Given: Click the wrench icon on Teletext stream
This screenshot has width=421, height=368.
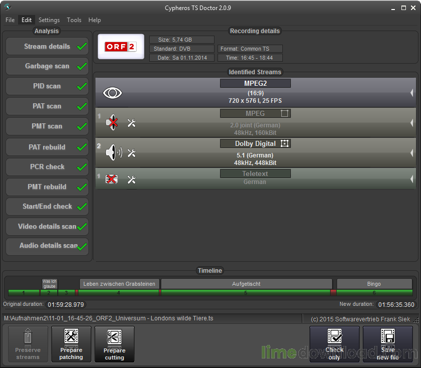Looking at the screenshot, I should click(x=132, y=179).
